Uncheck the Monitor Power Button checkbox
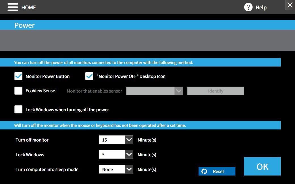The height and width of the screenshot is (184, 295). (18, 76)
